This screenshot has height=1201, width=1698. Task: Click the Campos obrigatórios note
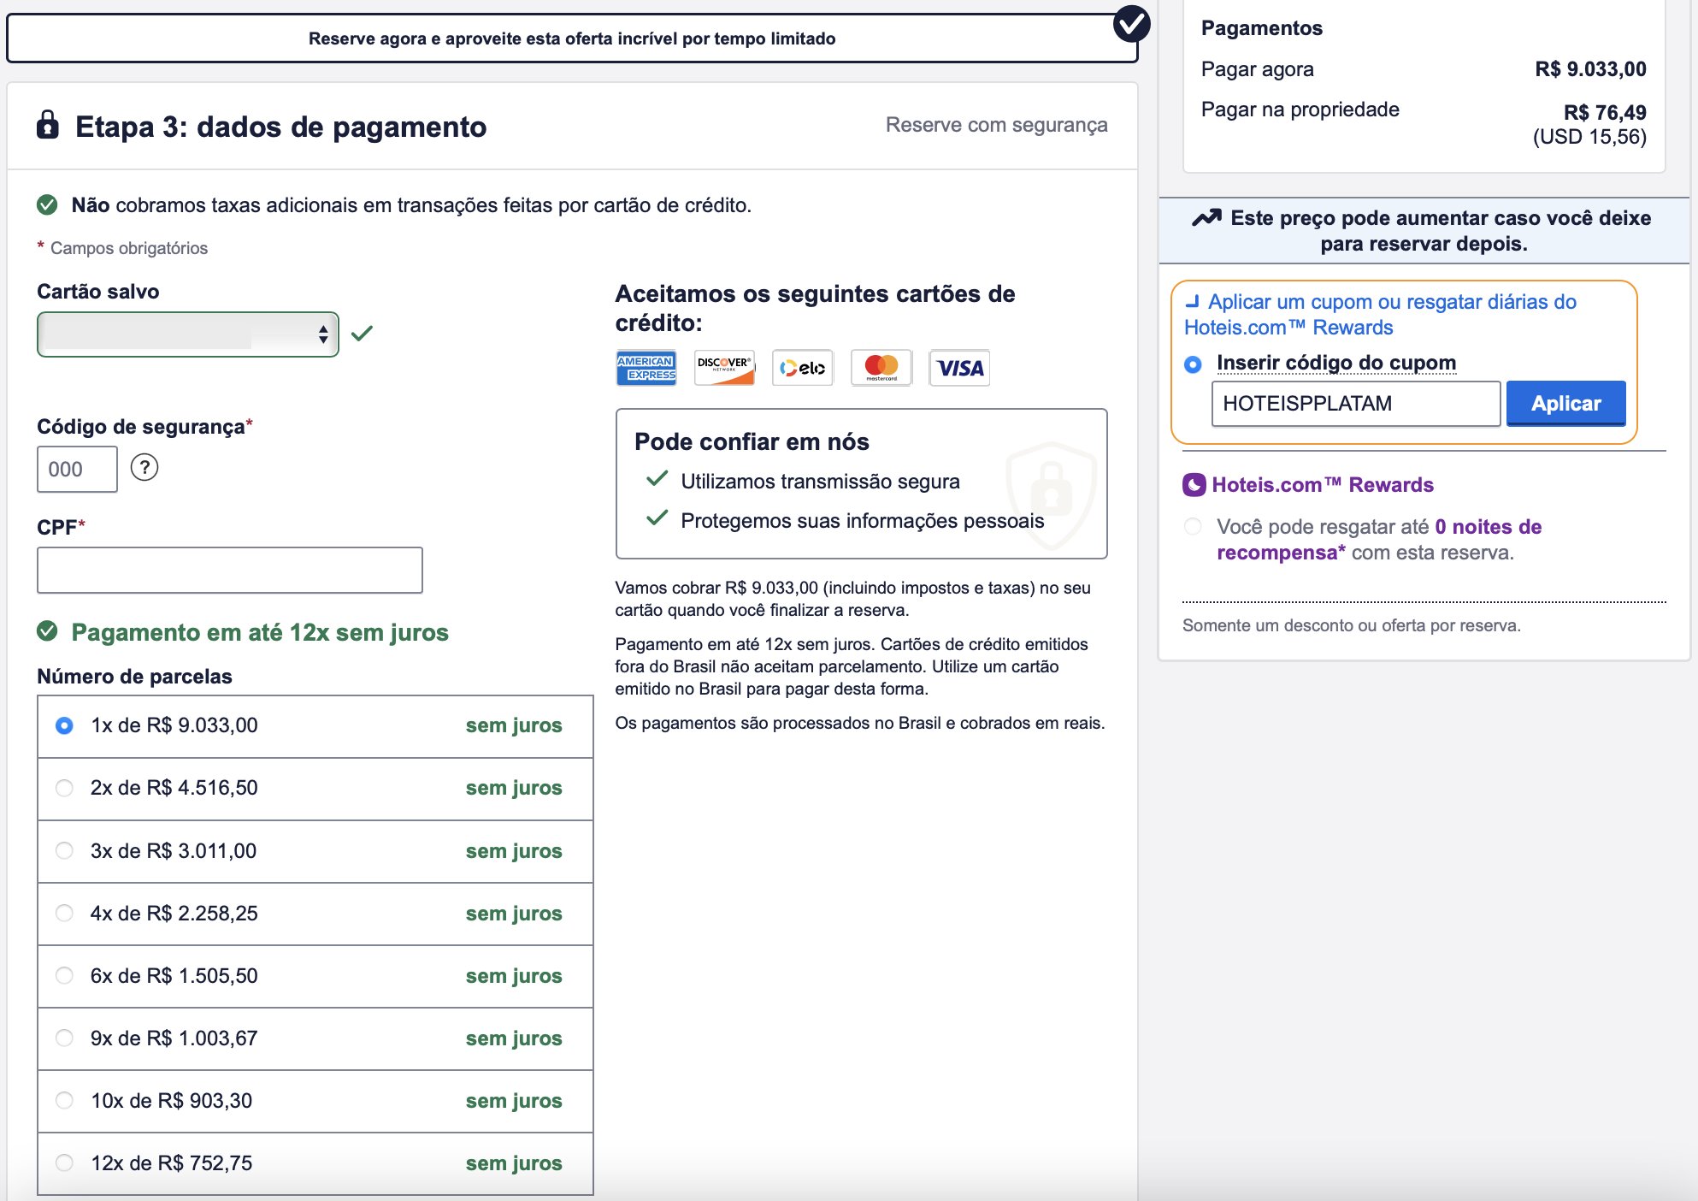[x=128, y=248]
